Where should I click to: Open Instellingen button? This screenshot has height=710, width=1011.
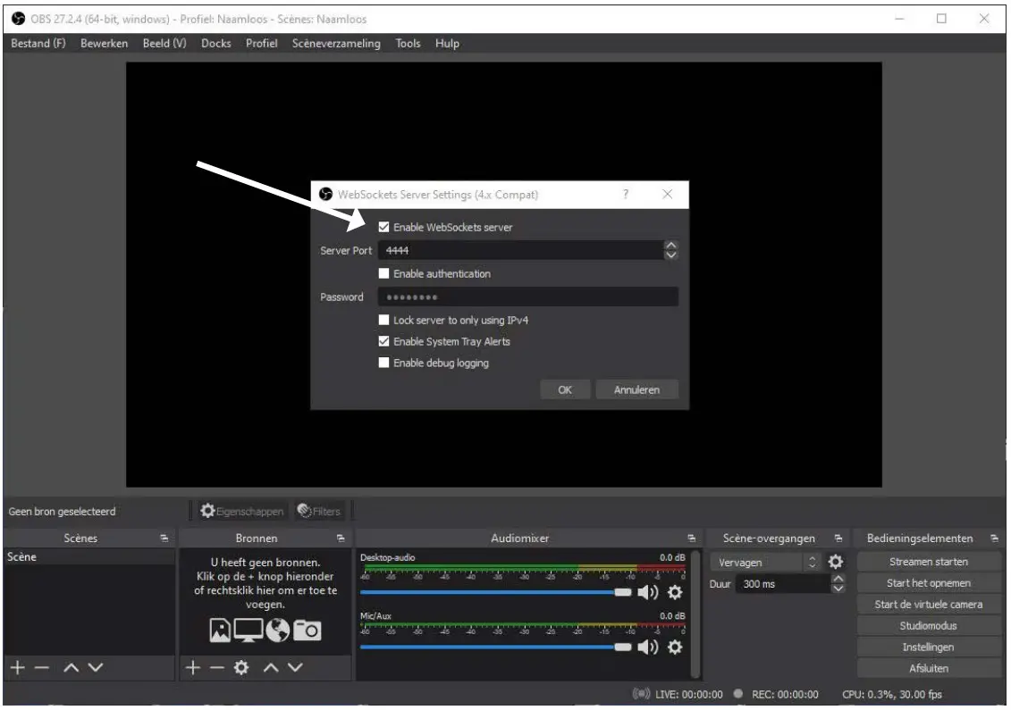(x=929, y=647)
